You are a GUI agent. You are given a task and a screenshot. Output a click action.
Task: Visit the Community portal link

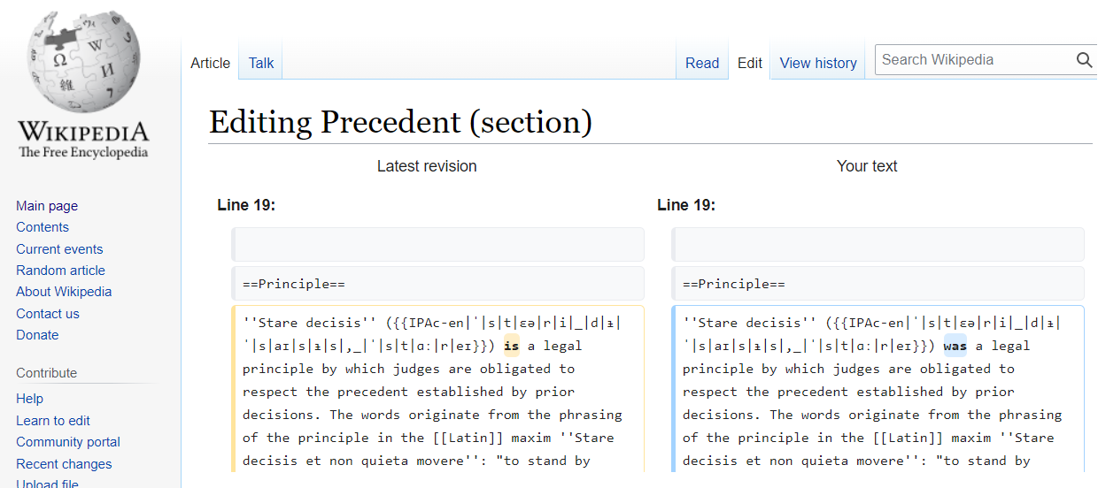coord(68,442)
